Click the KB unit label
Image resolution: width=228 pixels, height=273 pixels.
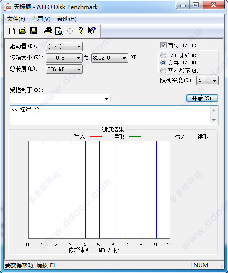coord(134,57)
